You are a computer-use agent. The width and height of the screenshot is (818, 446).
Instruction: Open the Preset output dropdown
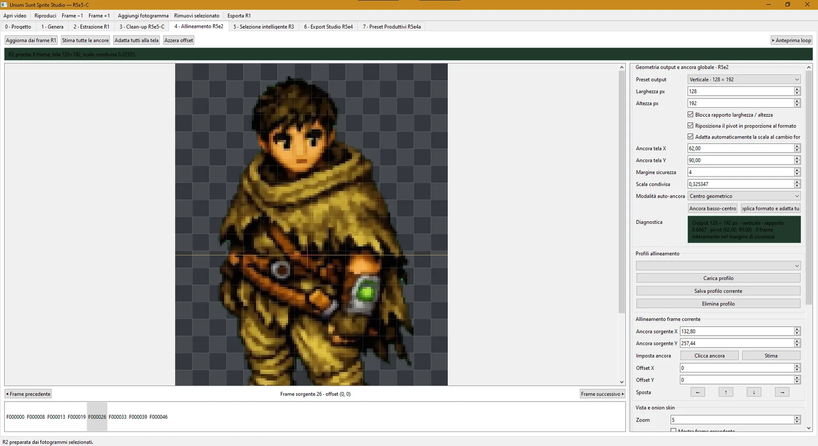[744, 79]
